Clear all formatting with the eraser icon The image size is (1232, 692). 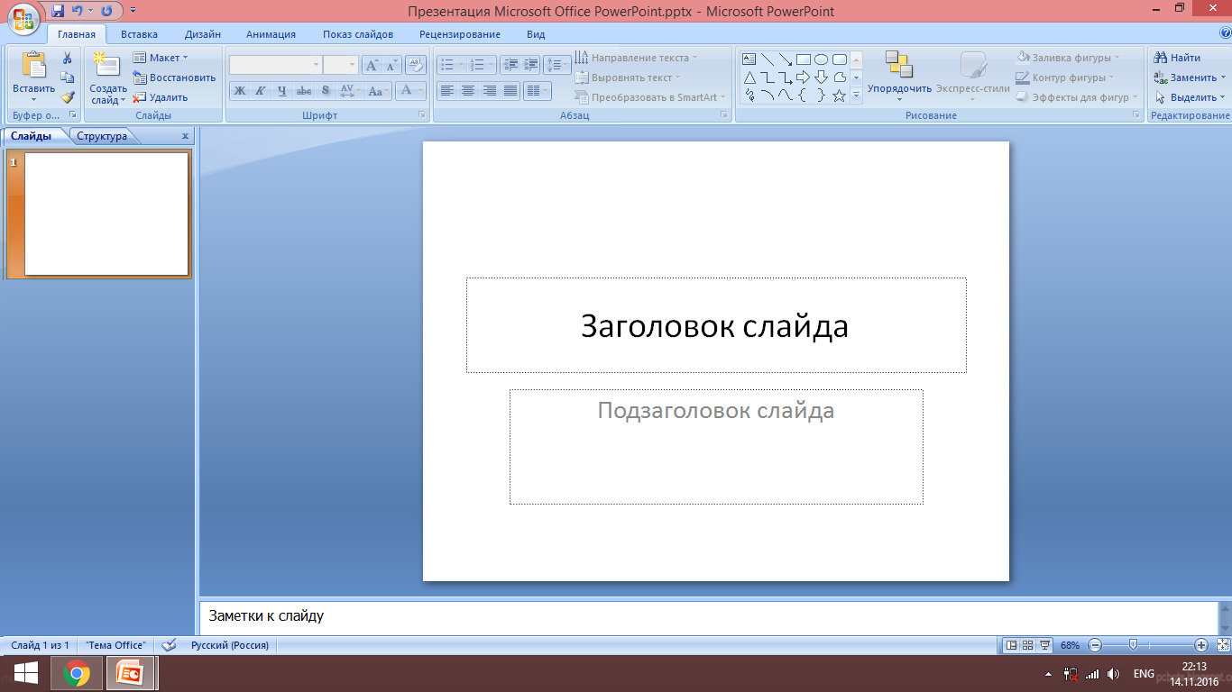click(x=415, y=64)
